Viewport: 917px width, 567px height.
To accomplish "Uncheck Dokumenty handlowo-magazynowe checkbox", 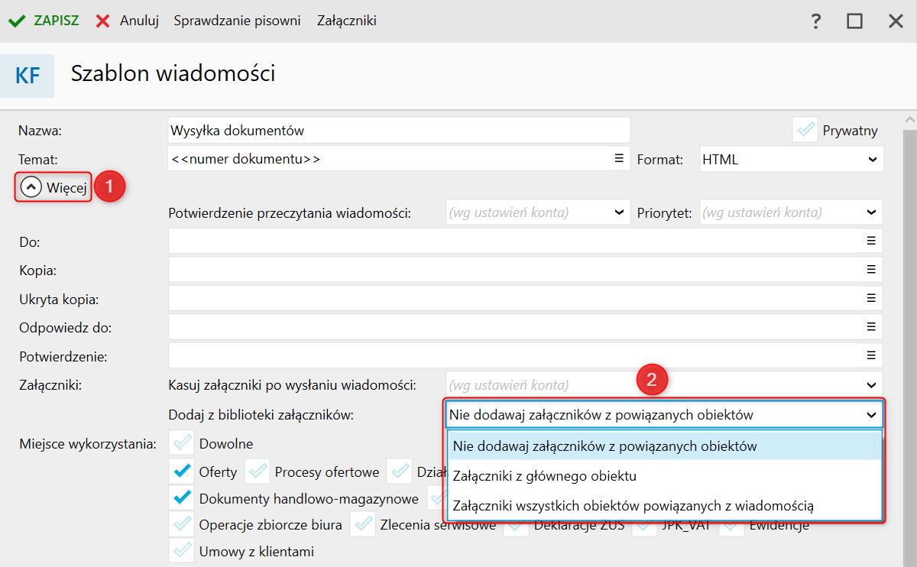I will tap(182, 498).
